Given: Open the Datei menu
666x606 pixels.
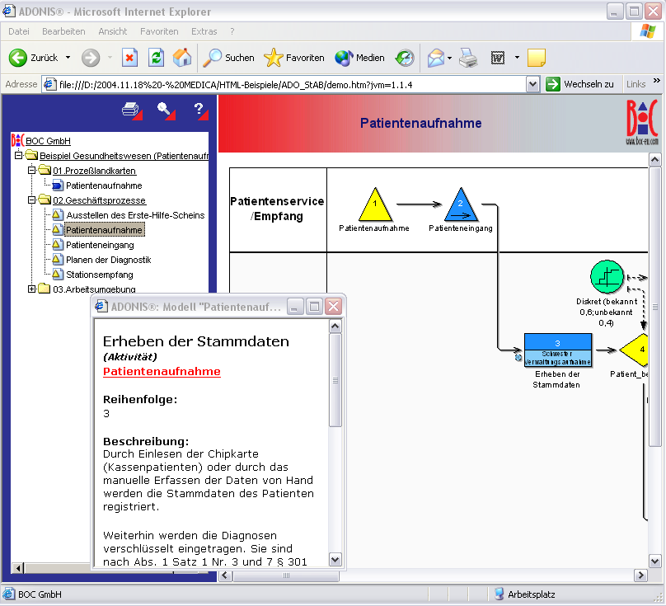Looking at the screenshot, I should (19, 31).
